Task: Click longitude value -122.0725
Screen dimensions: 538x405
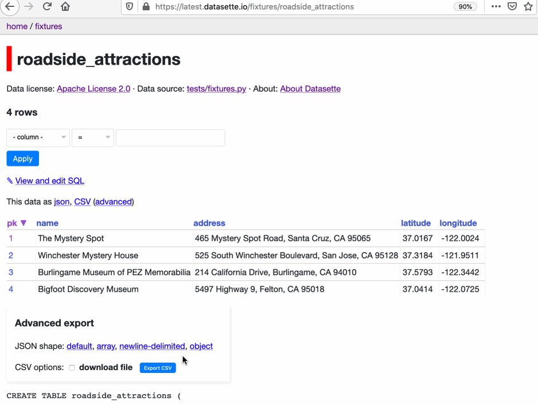Action: click(x=460, y=289)
